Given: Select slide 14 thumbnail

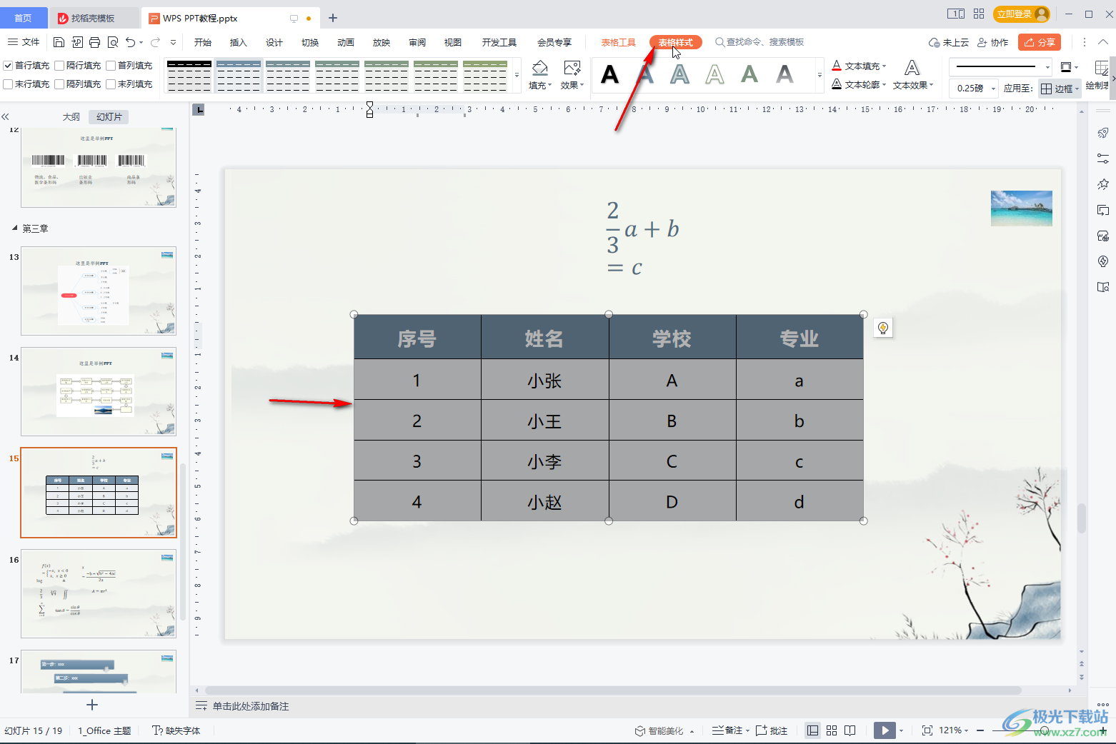Looking at the screenshot, I should coord(99,392).
